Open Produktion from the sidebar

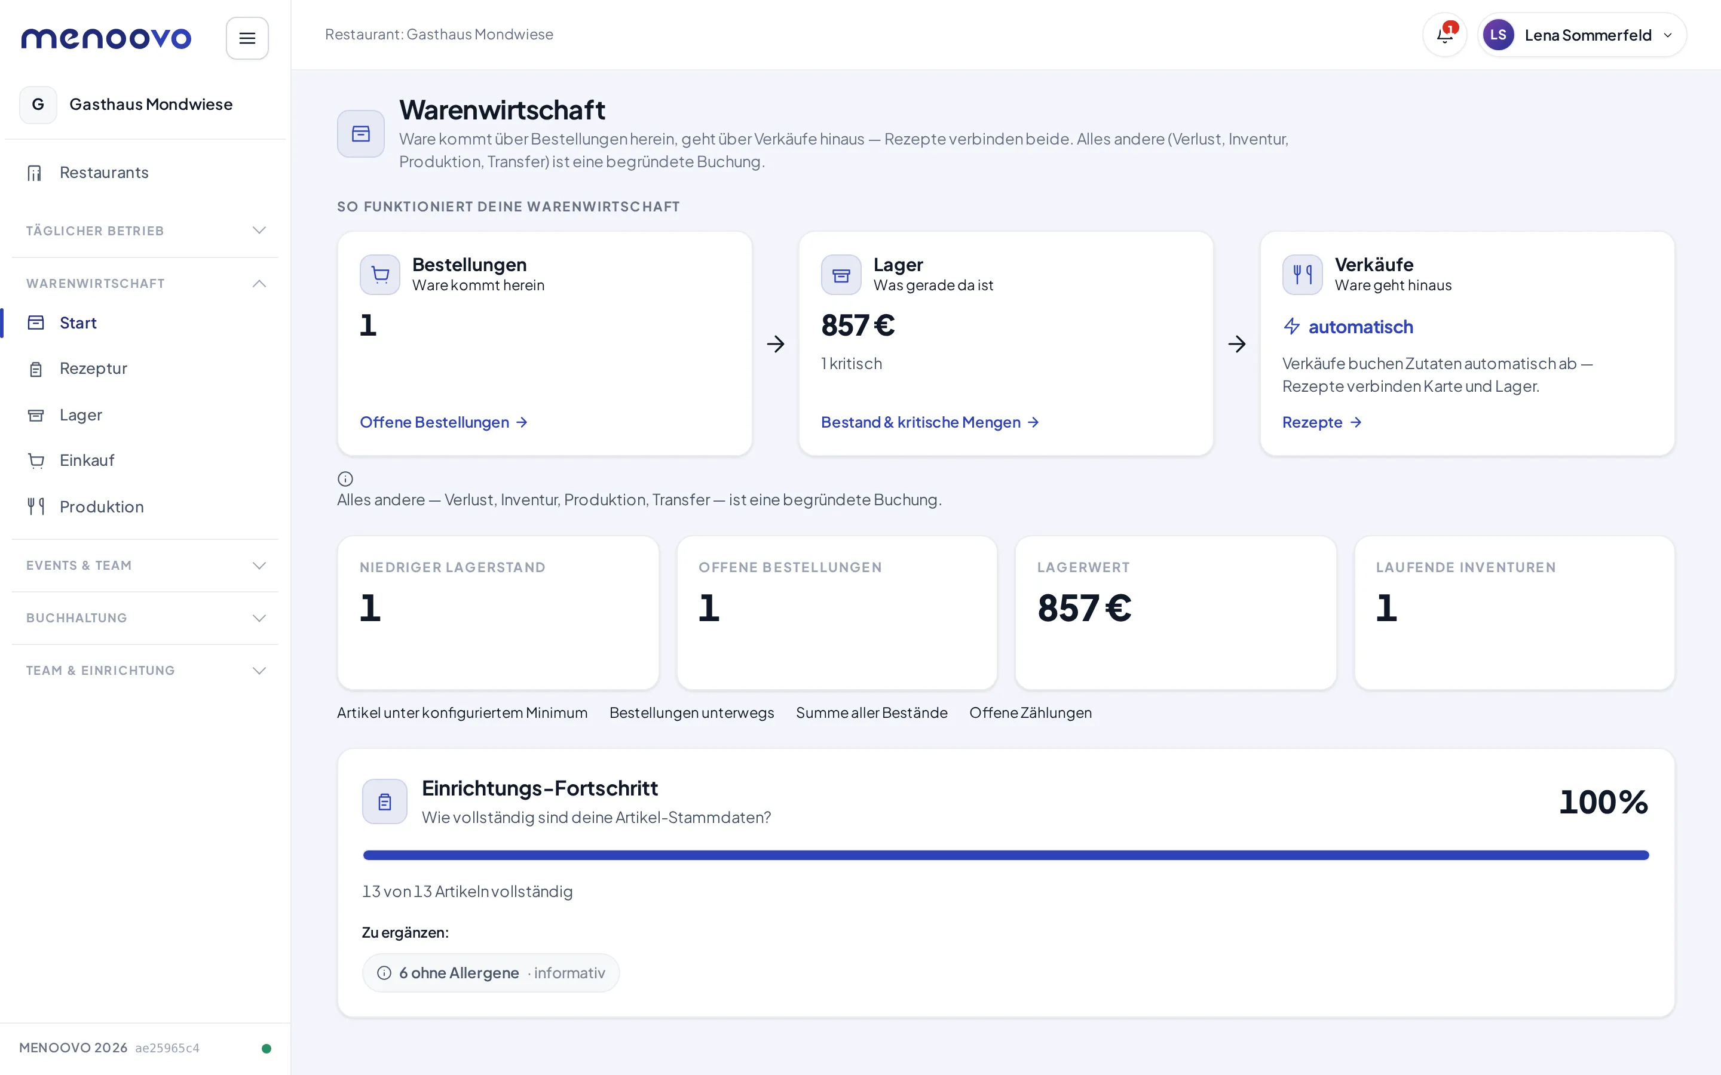pos(145,507)
